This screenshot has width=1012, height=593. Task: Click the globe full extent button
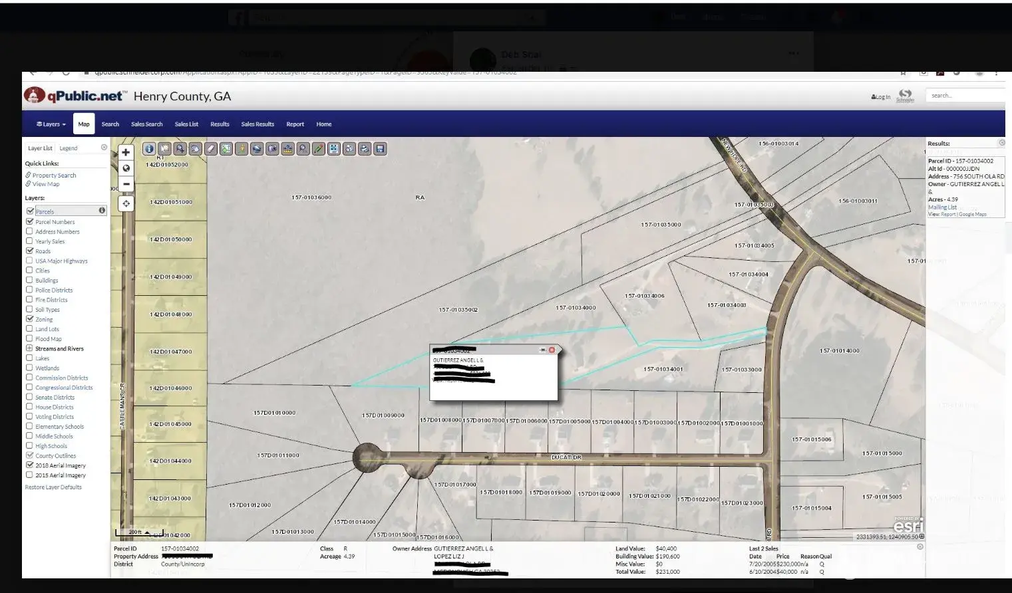[x=126, y=168]
